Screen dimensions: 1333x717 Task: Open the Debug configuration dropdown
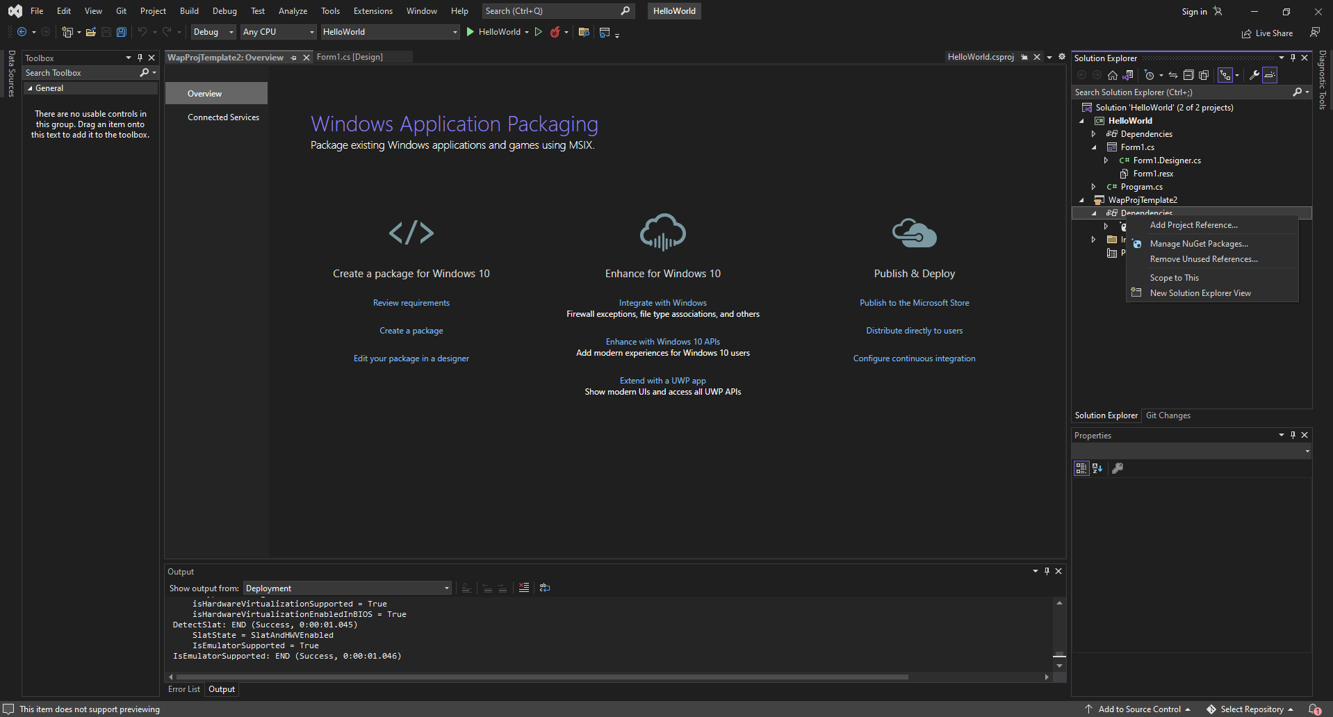click(213, 32)
